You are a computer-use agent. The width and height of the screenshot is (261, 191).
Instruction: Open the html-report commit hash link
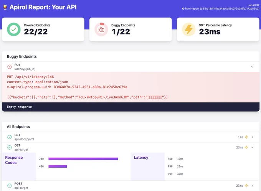click(x=221, y=8)
